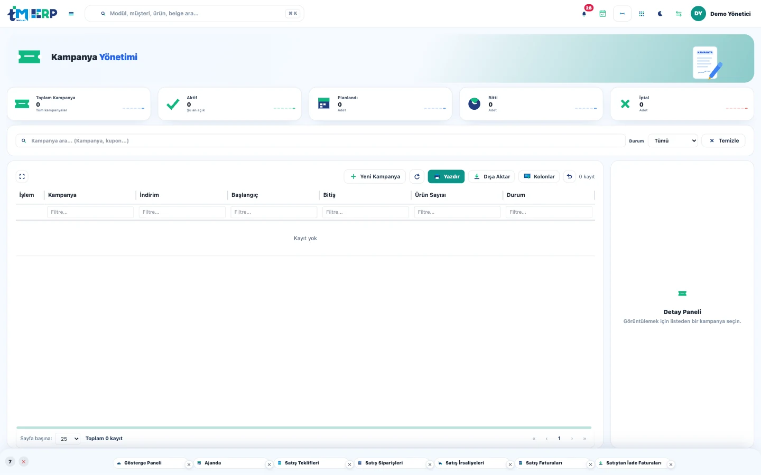Toggle column visibility with Kolonlar button
The image size is (761, 475).
[539, 176]
